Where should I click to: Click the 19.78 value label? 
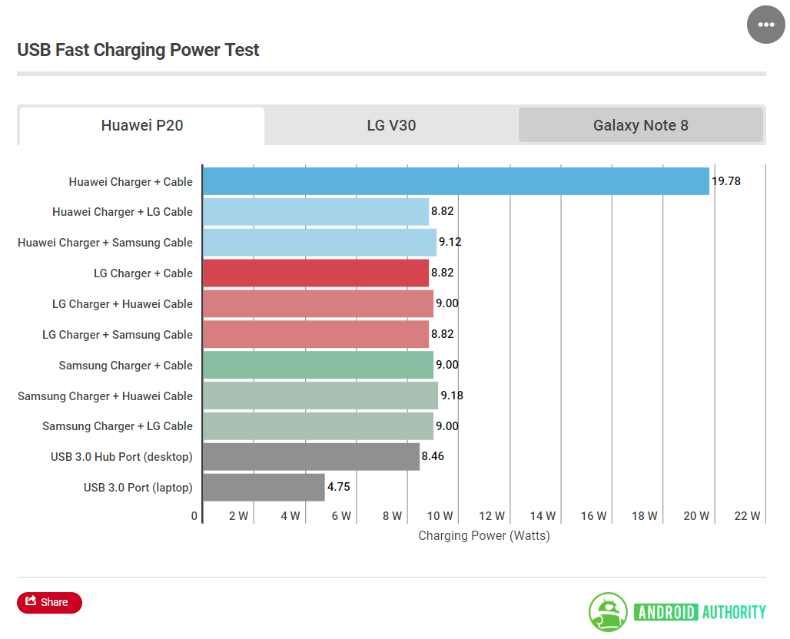coord(726,180)
